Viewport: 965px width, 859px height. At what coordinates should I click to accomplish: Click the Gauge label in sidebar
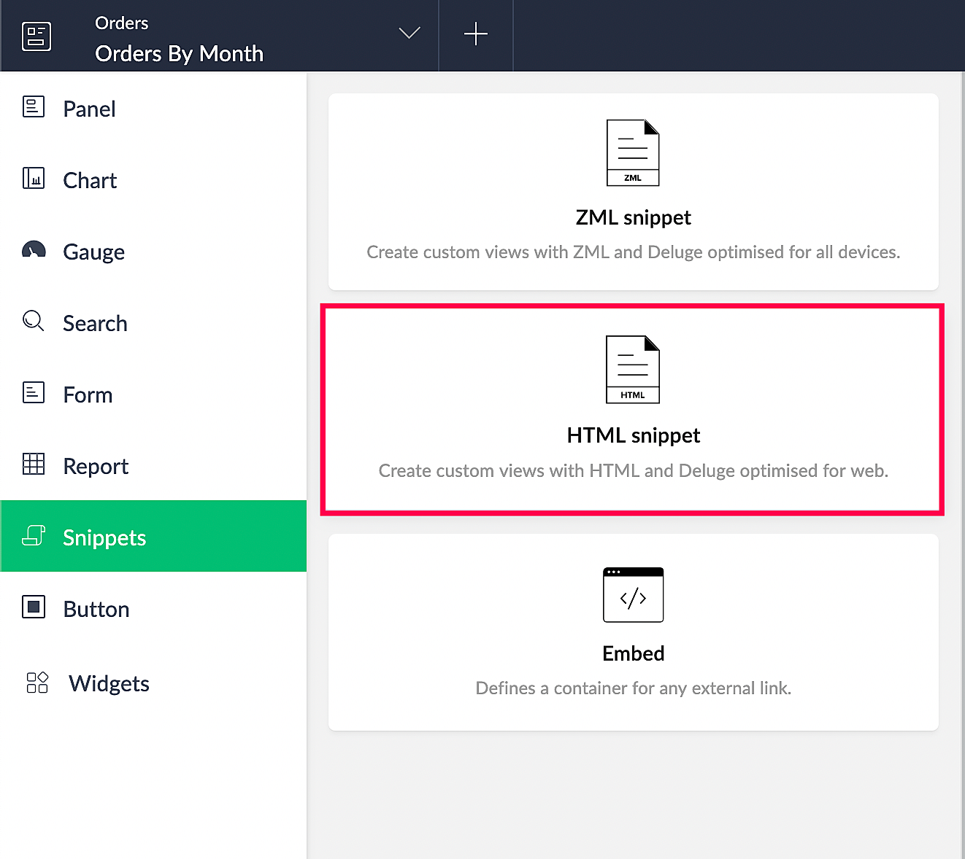[93, 252]
